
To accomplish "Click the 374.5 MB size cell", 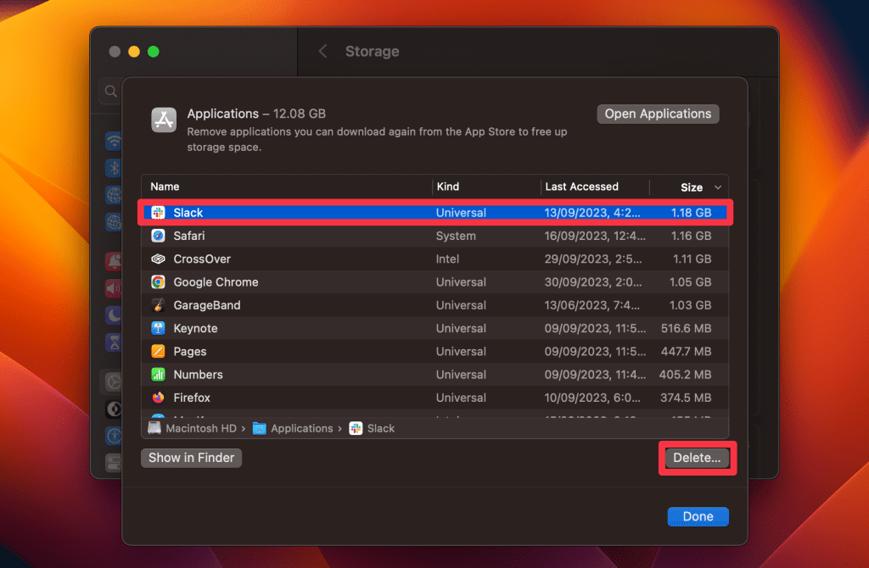I will pyautogui.click(x=686, y=398).
